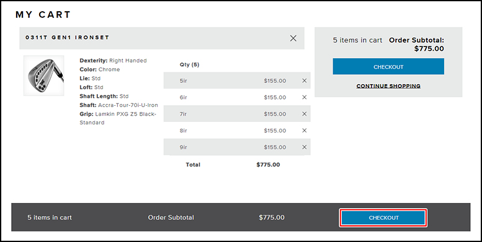This screenshot has width=482, height=242.
Task: Click Checkout in the order subtotal panel
Action: (388, 67)
